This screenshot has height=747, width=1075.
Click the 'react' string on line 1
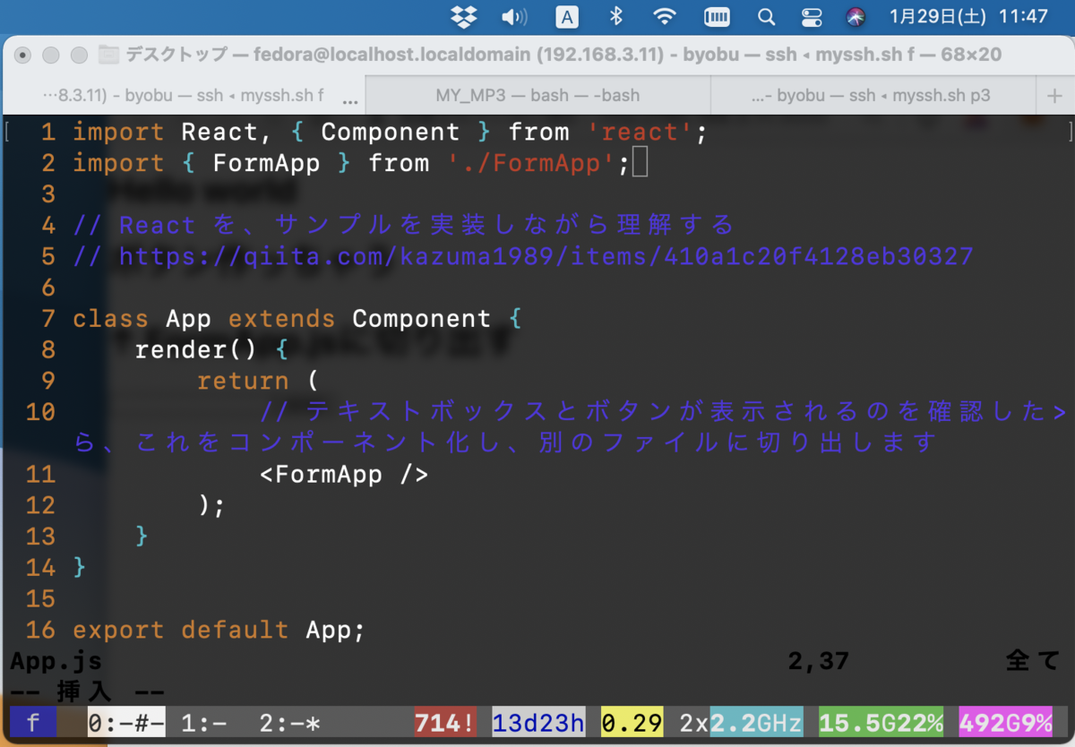pos(640,133)
